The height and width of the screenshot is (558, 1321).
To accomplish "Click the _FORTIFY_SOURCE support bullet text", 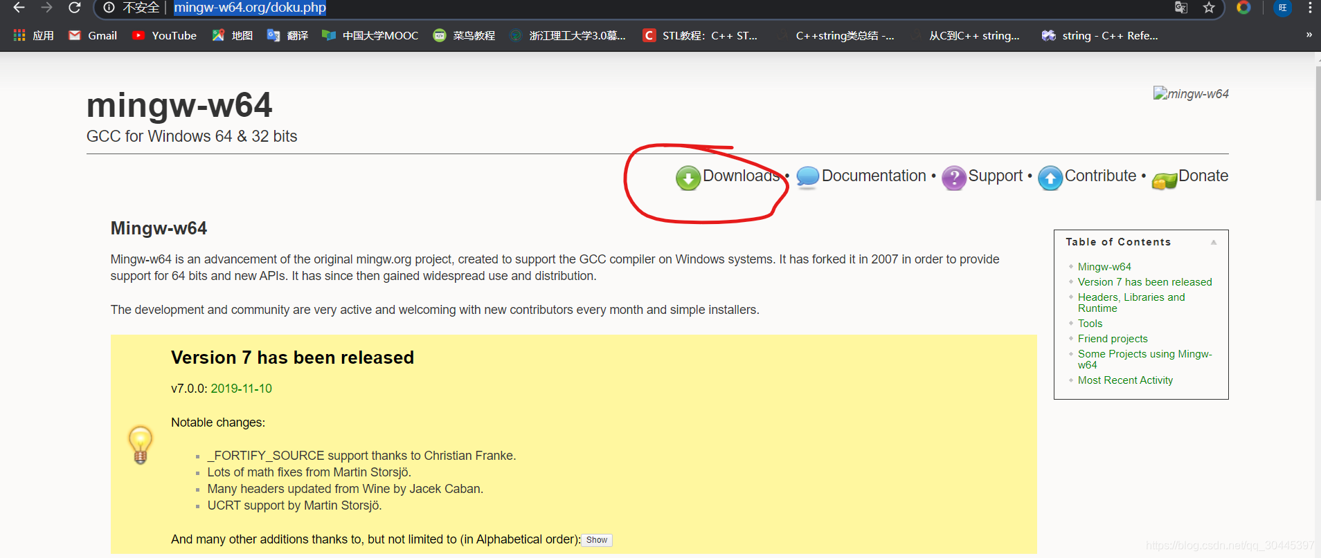I will coord(361,456).
